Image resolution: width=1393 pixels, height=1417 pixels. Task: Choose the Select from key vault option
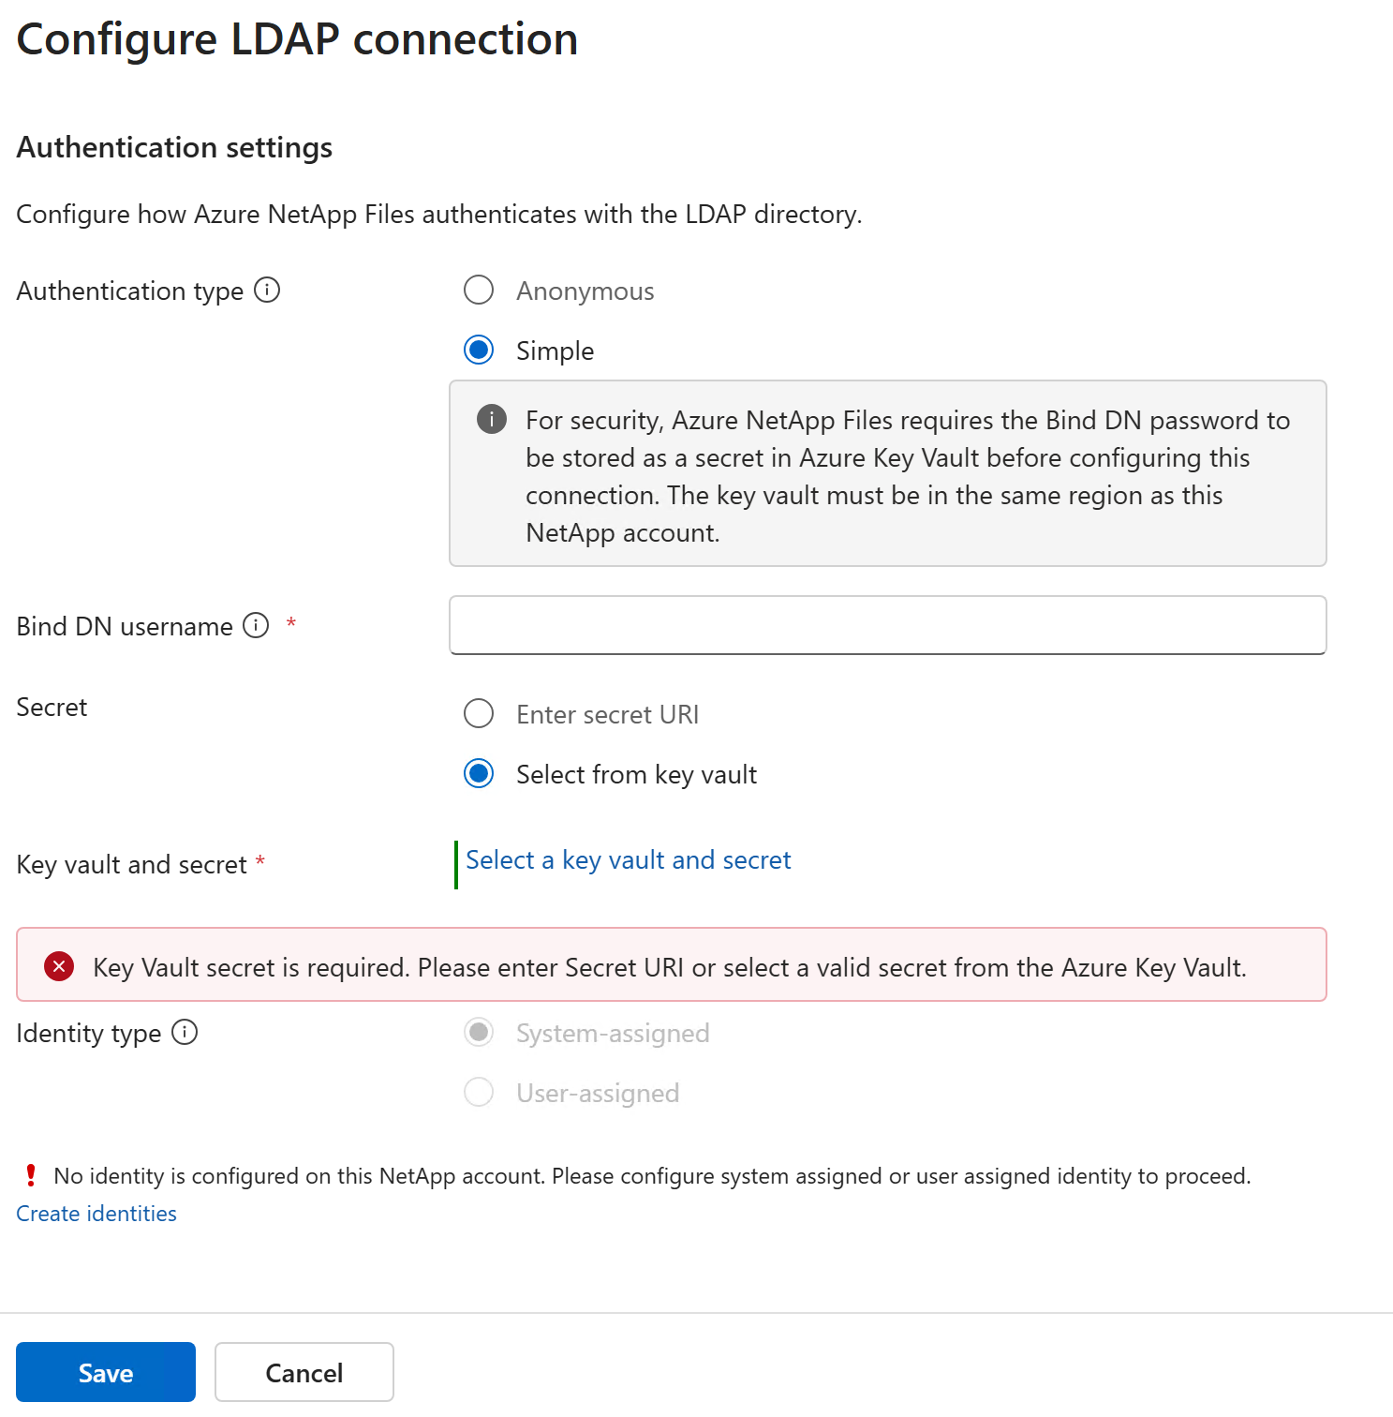point(479,774)
